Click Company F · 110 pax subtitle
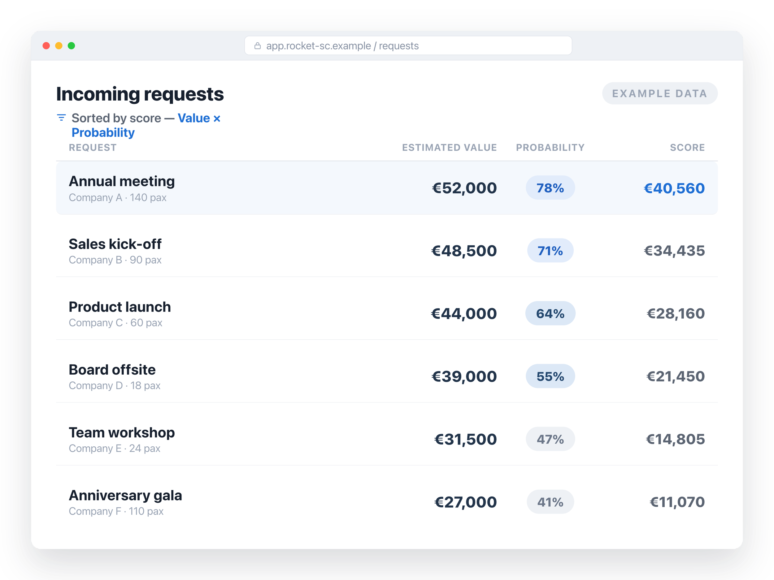Viewport: 774px width, 580px height. click(116, 511)
